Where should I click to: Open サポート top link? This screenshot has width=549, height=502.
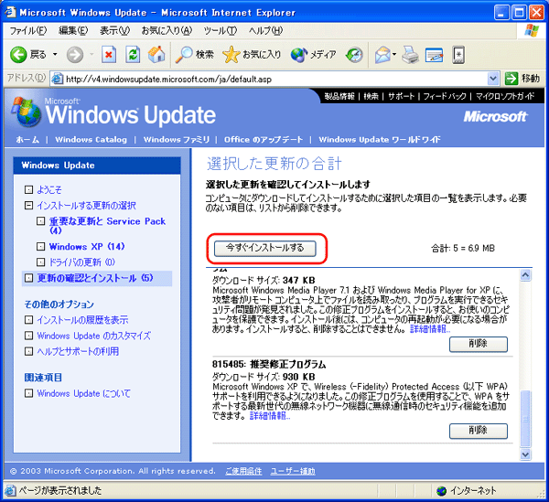click(x=402, y=96)
